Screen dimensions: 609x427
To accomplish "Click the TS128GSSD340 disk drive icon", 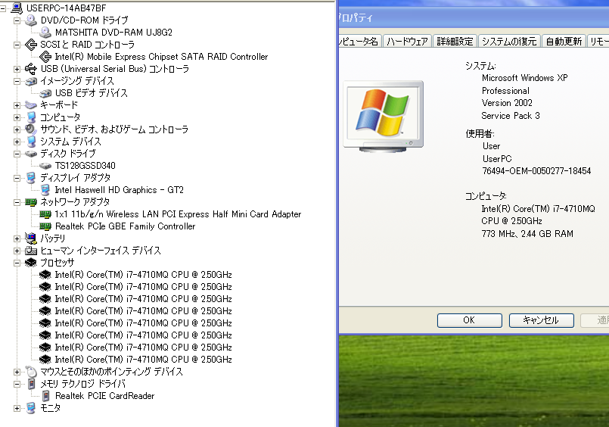I will click(x=45, y=166).
